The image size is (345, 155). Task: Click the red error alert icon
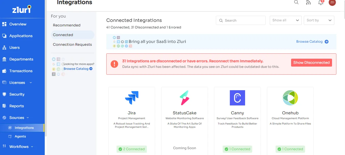point(114,64)
